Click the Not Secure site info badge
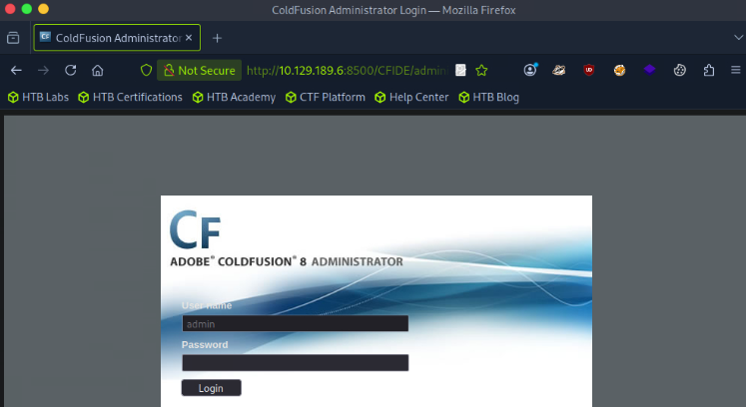746x407 pixels. click(x=199, y=71)
